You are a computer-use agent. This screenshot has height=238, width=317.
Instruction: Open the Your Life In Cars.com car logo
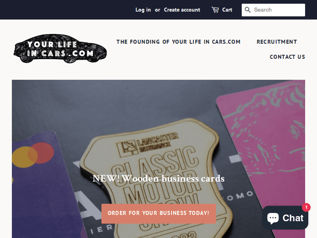click(60, 49)
